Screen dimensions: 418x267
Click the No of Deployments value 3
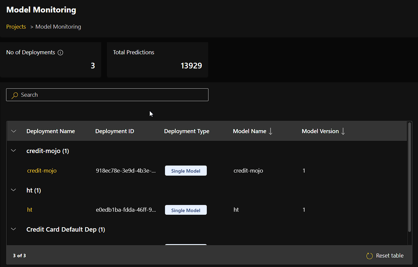(93, 66)
